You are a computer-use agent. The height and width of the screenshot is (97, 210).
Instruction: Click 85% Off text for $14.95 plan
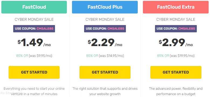click(92, 56)
